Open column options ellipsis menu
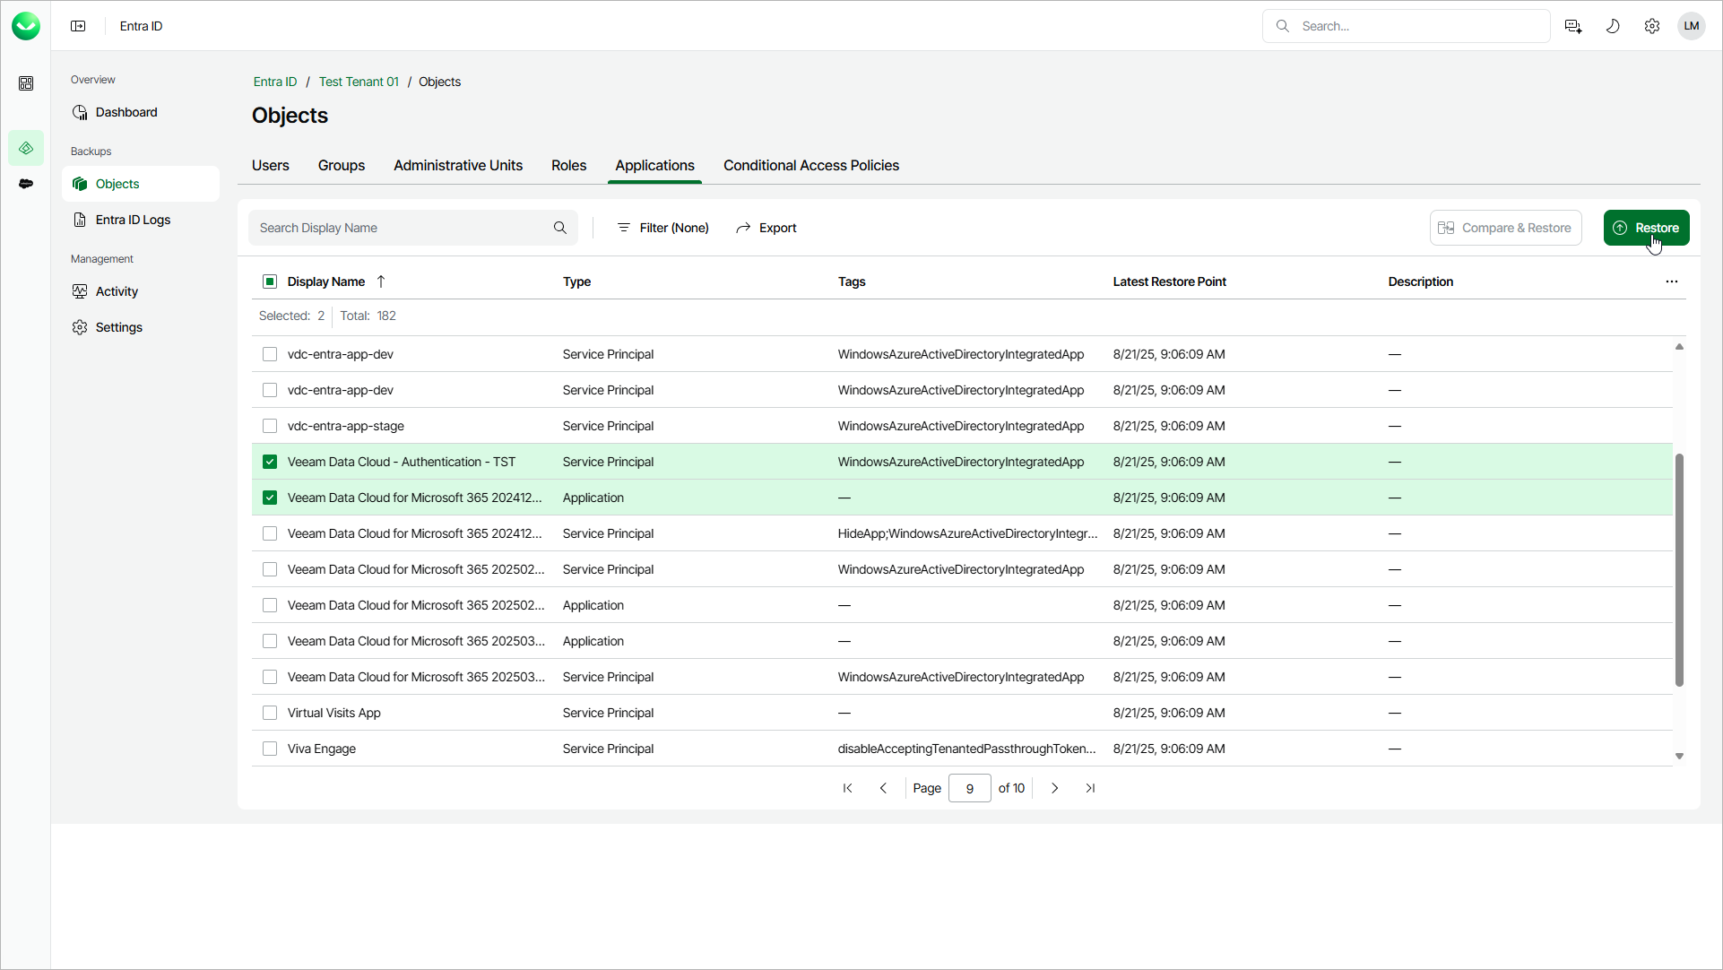 1671,281
